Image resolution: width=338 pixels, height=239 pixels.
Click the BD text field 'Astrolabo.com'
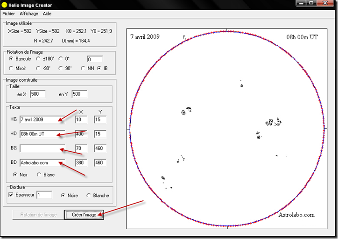click(x=42, y=163)
